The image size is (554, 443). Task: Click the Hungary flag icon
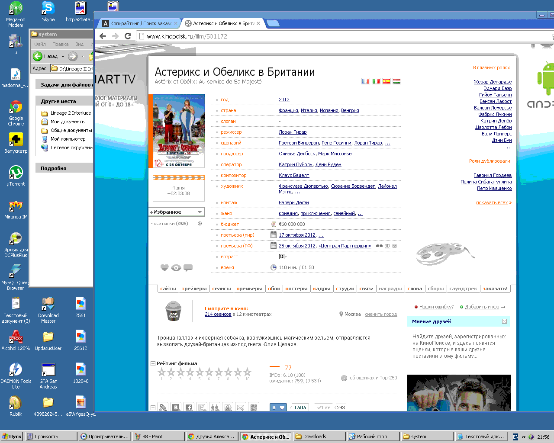pyautogui.click(x=397, y=81)
